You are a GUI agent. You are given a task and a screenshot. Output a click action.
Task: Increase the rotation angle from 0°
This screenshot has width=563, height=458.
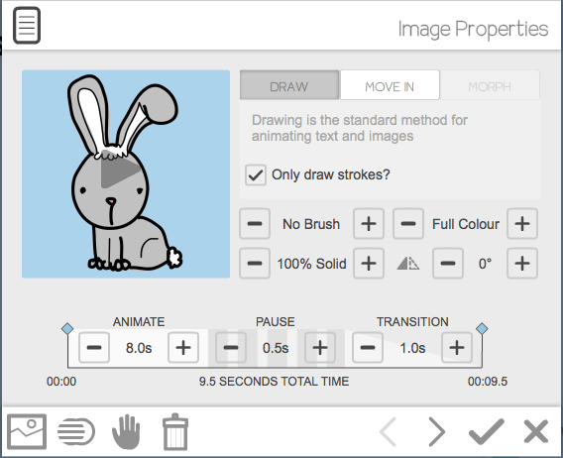point(522,264)
